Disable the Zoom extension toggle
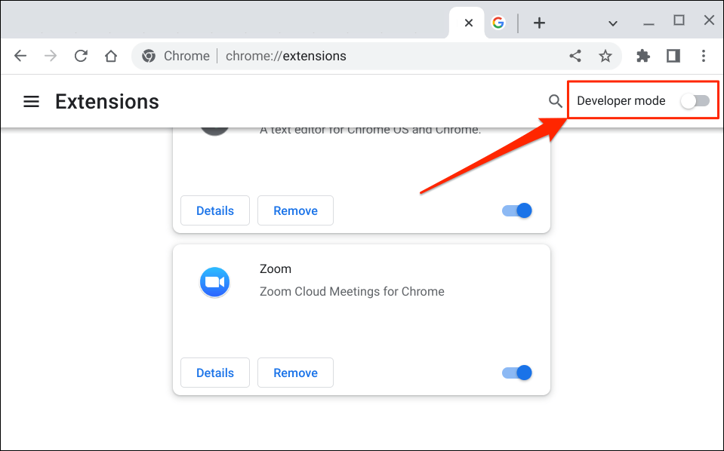This screenshot has width=724, height=451. (x=517, y=373)
